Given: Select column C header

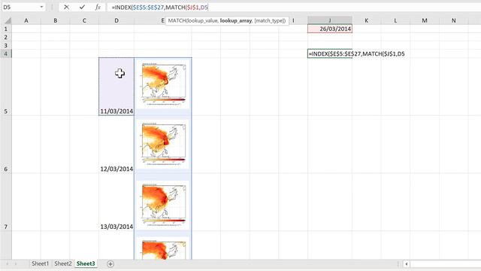Looking at the screenshot, I should coord(84,20).
